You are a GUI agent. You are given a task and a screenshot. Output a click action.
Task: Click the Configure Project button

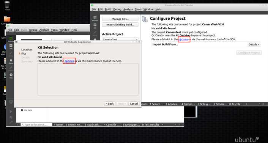pos(249,53)
